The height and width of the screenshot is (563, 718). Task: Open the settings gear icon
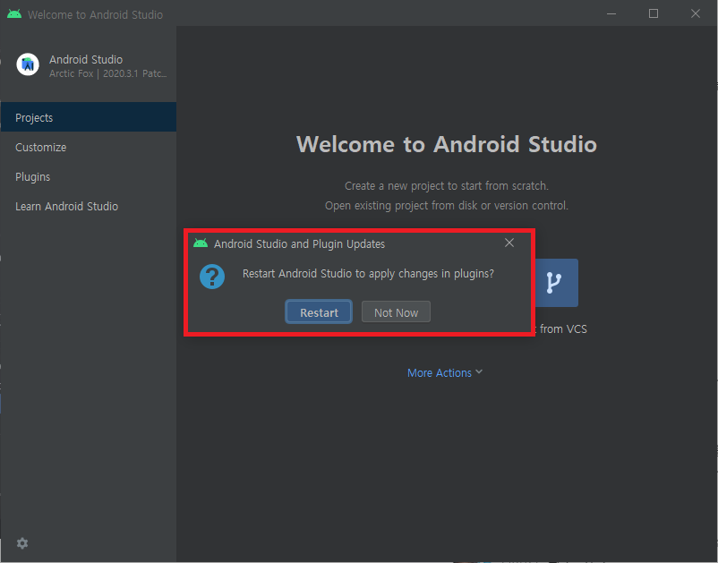tap(22, 543)
